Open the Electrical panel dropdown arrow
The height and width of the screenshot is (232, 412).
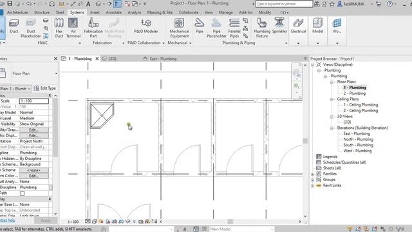[x=298, y=43]
